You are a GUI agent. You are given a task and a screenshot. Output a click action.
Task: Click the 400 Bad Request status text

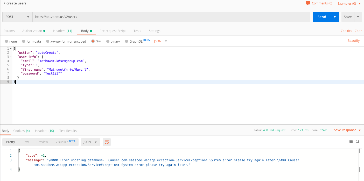pos(274,130)
